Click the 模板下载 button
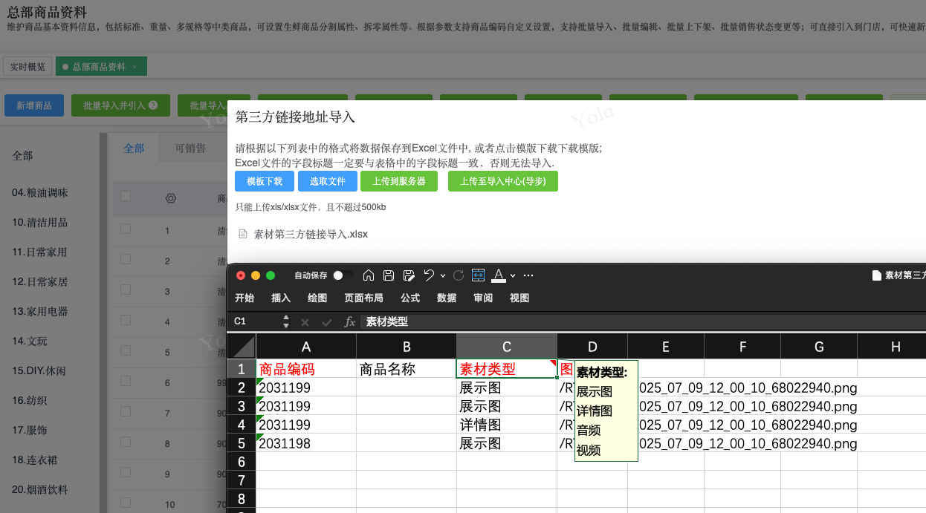 point(265,181)
